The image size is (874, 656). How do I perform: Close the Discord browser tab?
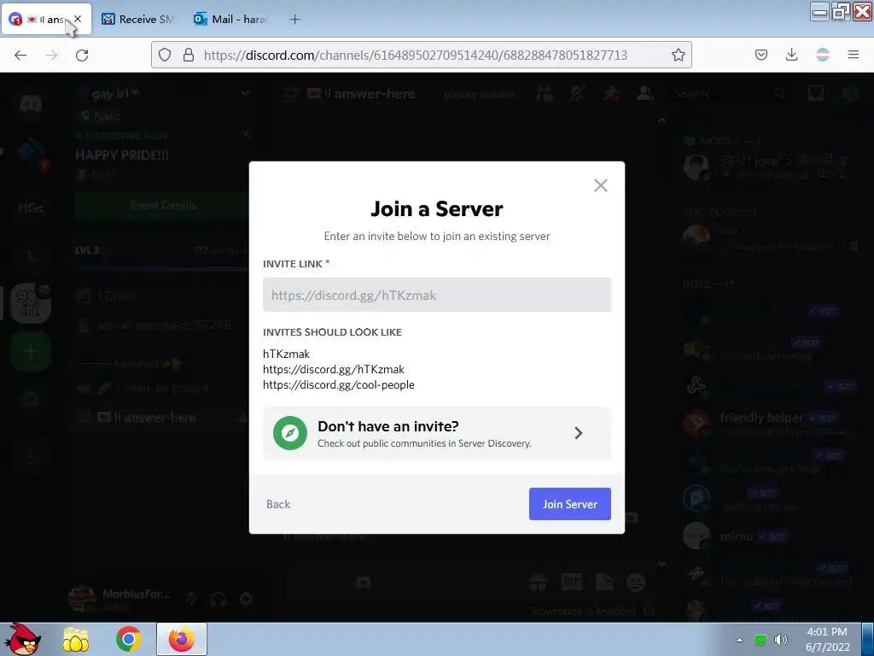tap(78, 19)
